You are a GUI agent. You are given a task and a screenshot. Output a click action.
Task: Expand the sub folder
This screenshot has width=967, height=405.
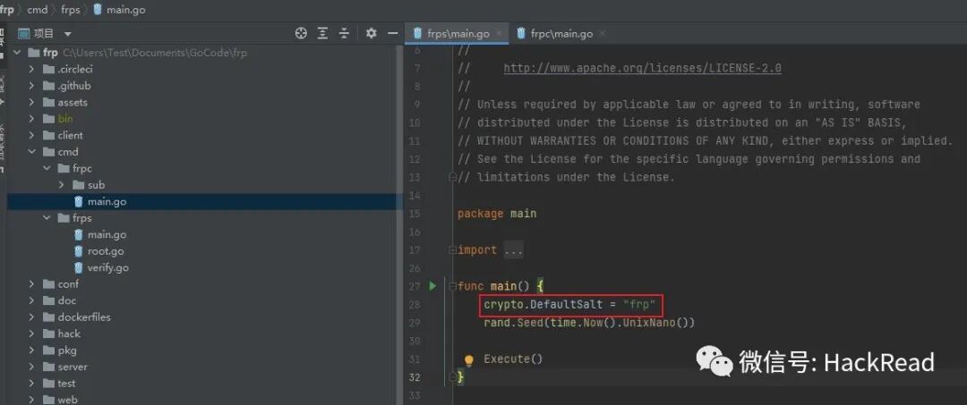pos(62,185)
